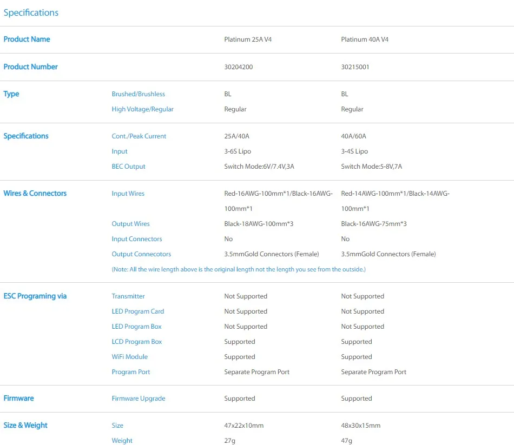Select Black-18AWG-100mm*3 value
This screenshot has width=514, height=445.
[259, 224]
